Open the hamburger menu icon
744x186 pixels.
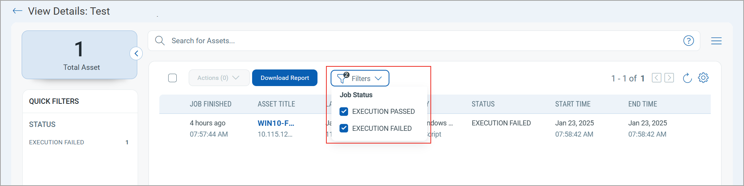(716, 41)
